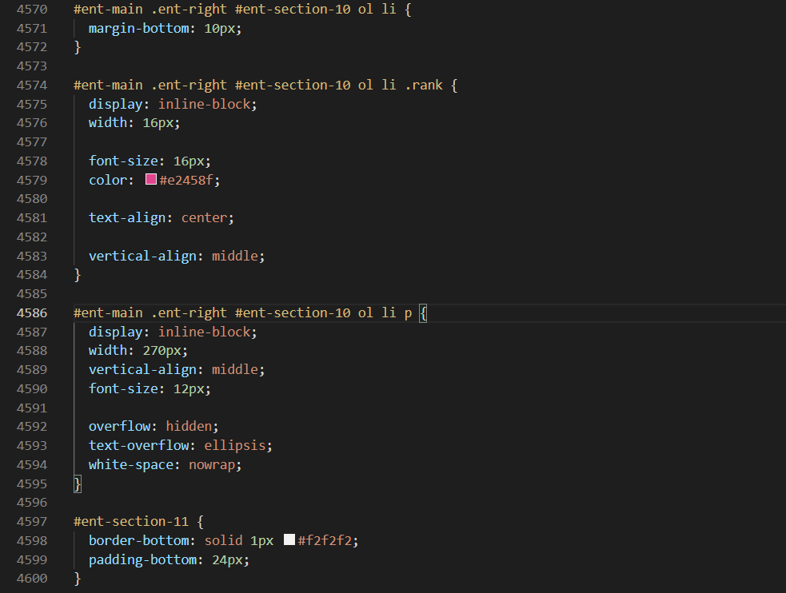
Task: Click 'text-align' property on line 4581
Action: [x=127, y=218]
